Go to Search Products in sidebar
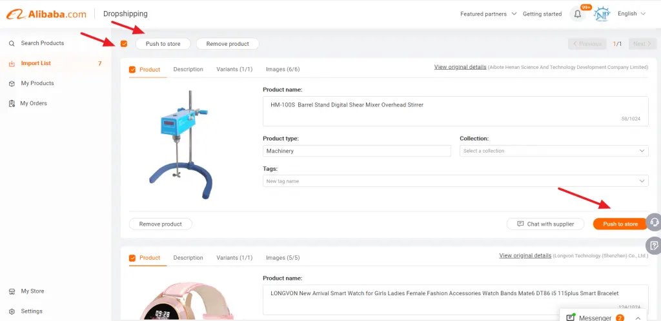Screen dimensions: 661x321 pos(43,43)
